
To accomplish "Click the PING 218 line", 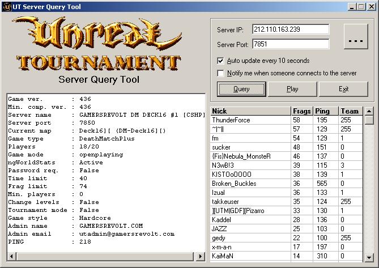I will coord(49,242).
